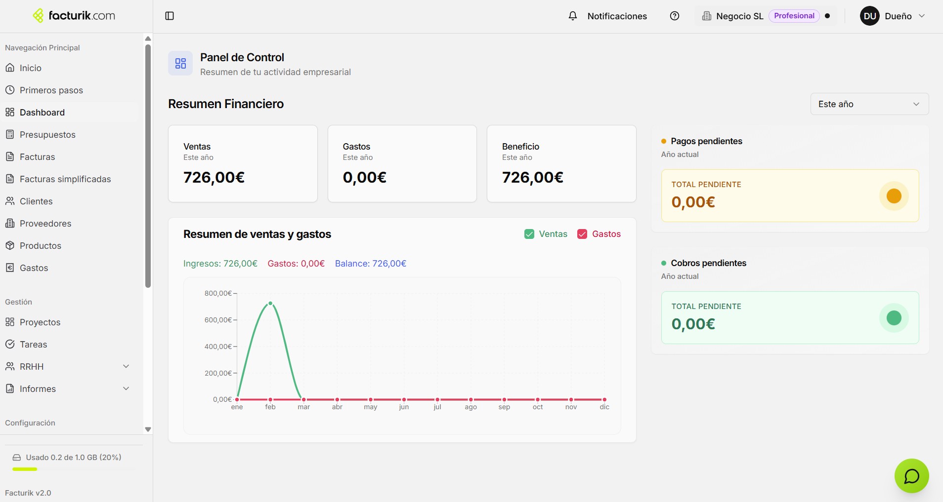The image size is (943, 502).
Task: Click the Dashboard grid icon in sidebar
Action: pyautogui.click(x=10, y=112)
